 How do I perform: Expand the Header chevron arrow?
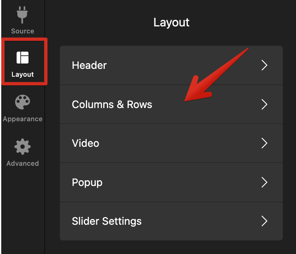[x=264, y=65]
